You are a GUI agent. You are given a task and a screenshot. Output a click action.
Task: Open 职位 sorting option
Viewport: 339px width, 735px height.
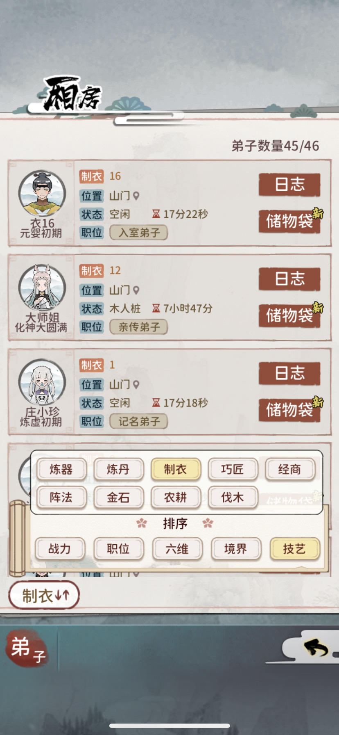point(118,549)
